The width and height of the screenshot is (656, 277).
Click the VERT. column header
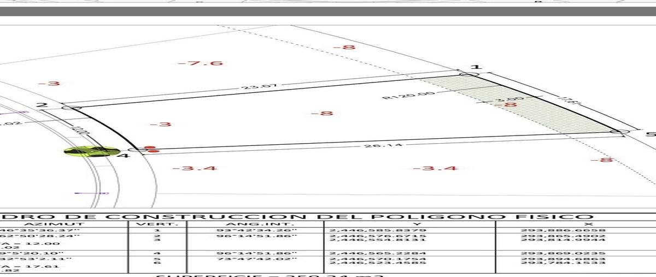[157, 224]
